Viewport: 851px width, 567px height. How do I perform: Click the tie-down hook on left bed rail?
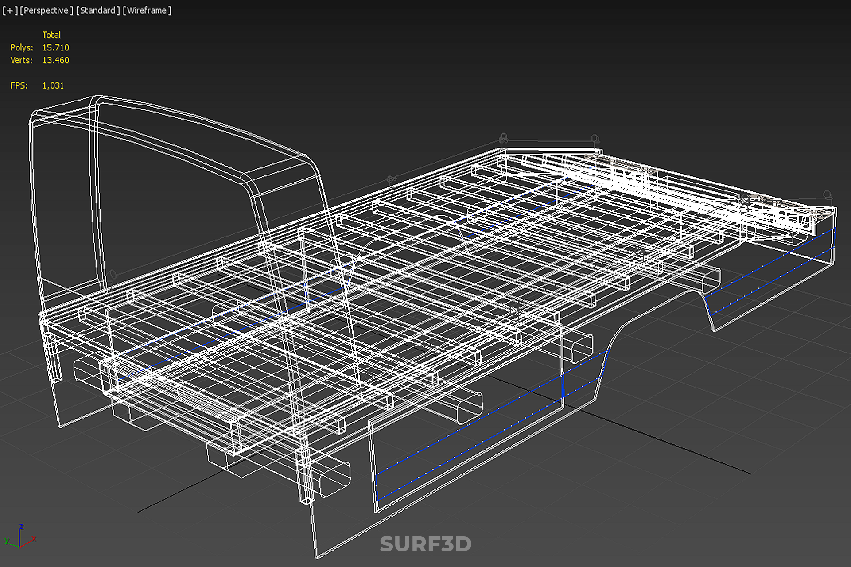tap(391, 179)
